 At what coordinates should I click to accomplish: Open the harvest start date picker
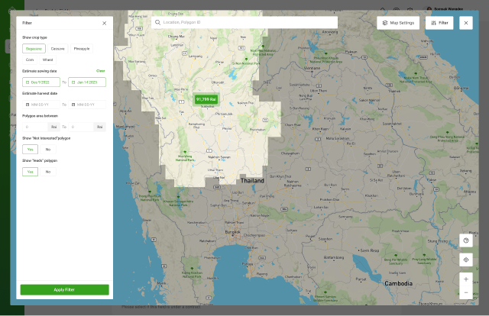[41, 105]
